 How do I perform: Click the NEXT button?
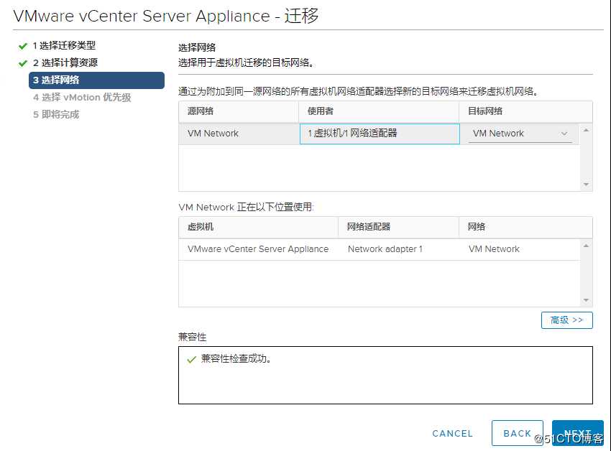[x=577, y=433]
